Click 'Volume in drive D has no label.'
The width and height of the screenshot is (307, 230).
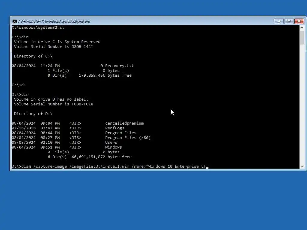51,99
